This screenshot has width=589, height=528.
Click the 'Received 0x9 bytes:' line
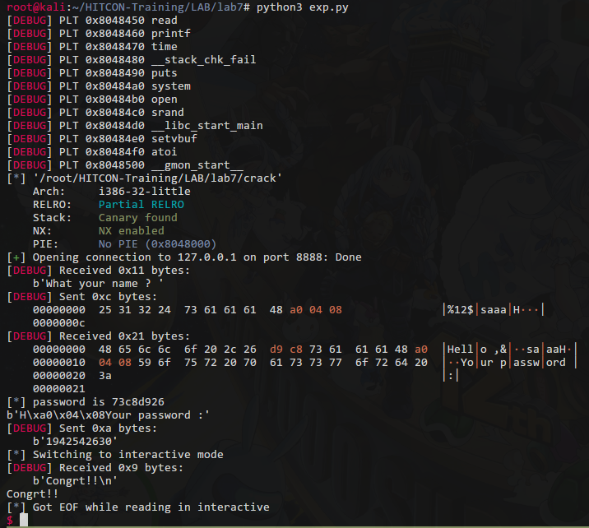coord(95,467)
